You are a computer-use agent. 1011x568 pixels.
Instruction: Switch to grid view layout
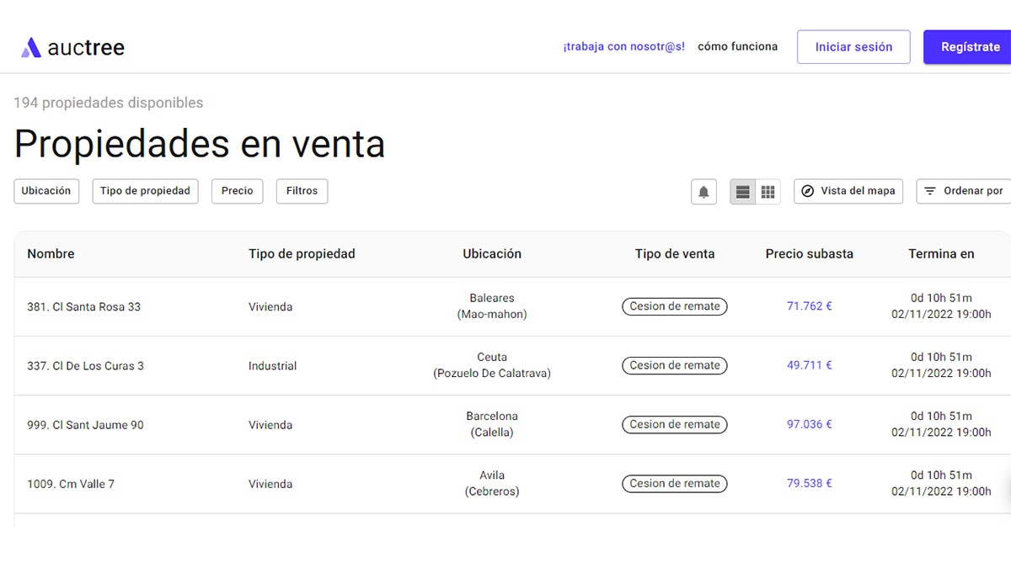coord(768,191)
